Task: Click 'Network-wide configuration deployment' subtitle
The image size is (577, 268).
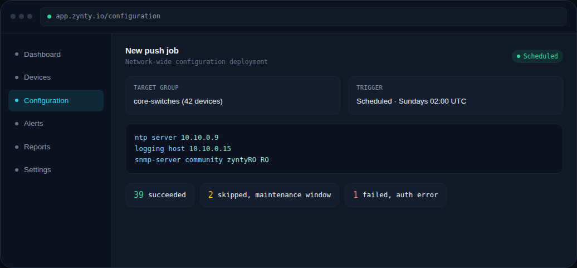Action: (x=197, y=62)
